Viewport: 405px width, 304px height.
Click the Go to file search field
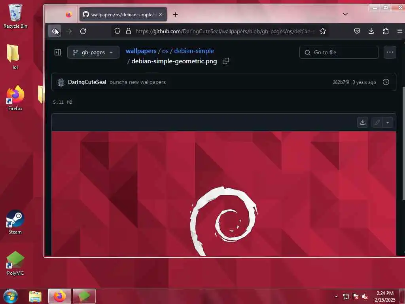[339, 52]
